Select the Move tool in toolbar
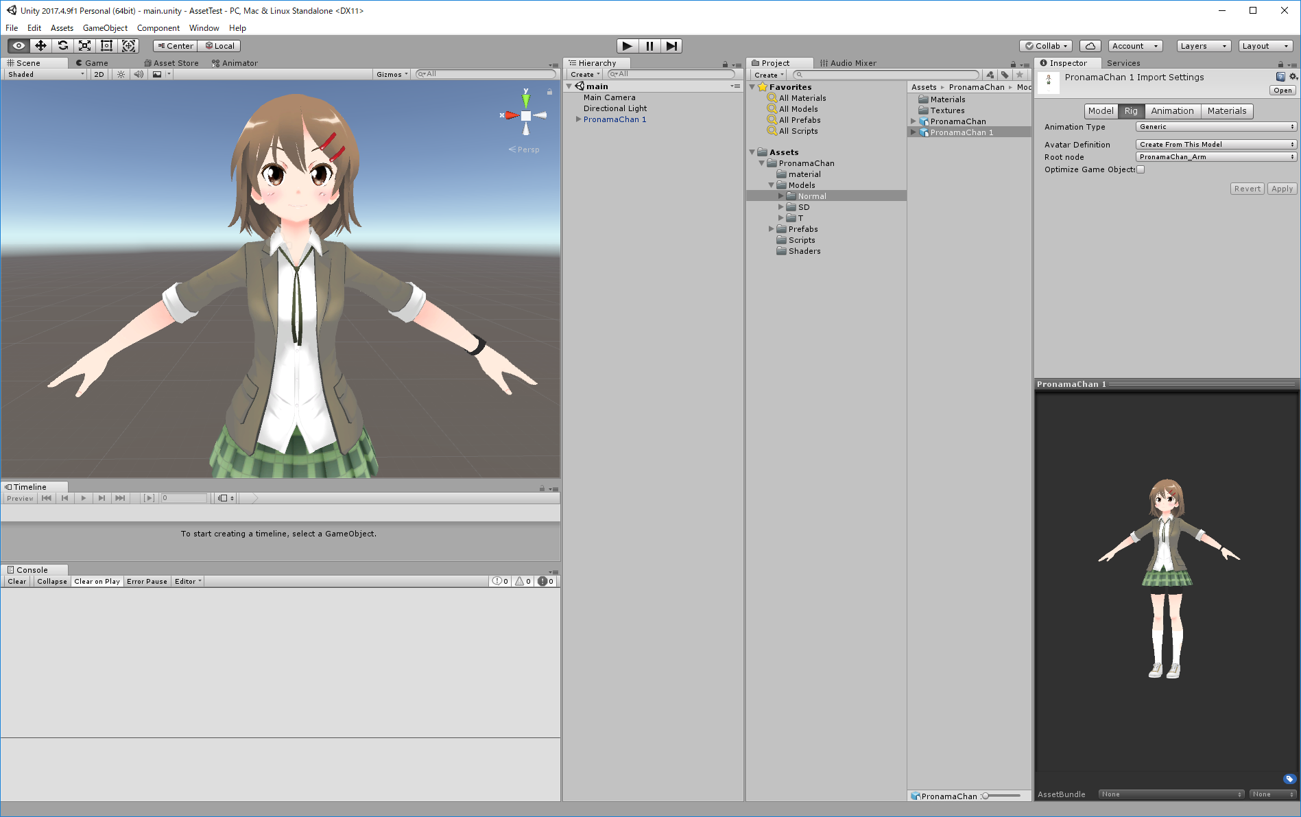The height and width of the screenshot is (817, 1301). (41, 46)
